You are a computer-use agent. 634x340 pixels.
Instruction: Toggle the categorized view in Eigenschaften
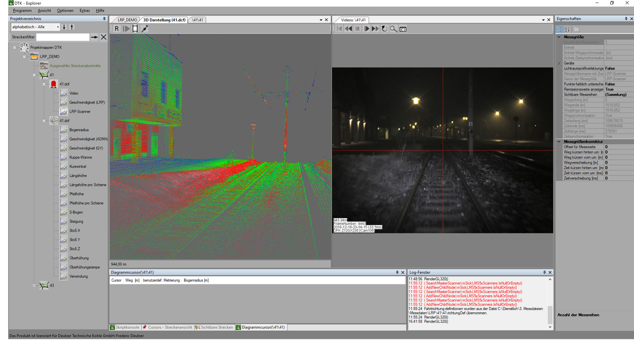pos(559,30)
